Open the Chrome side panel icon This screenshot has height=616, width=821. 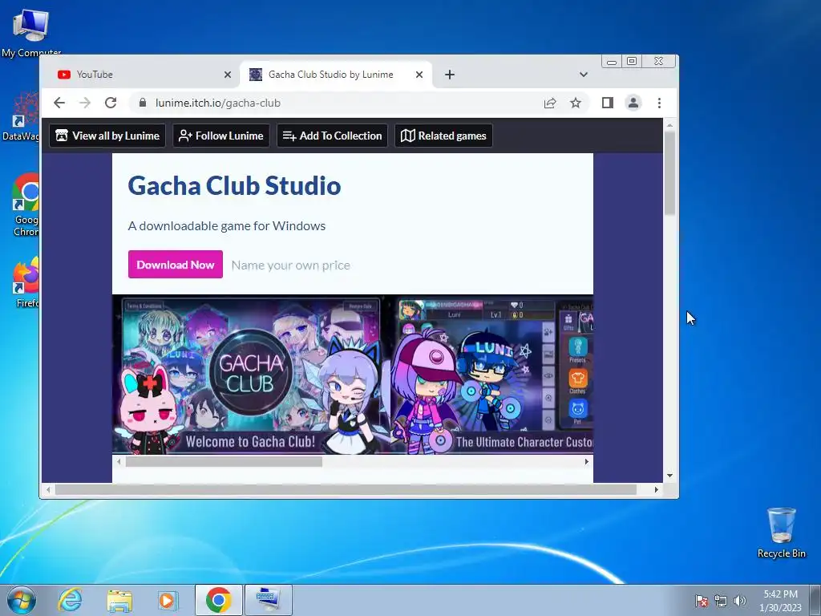(608, 103)
